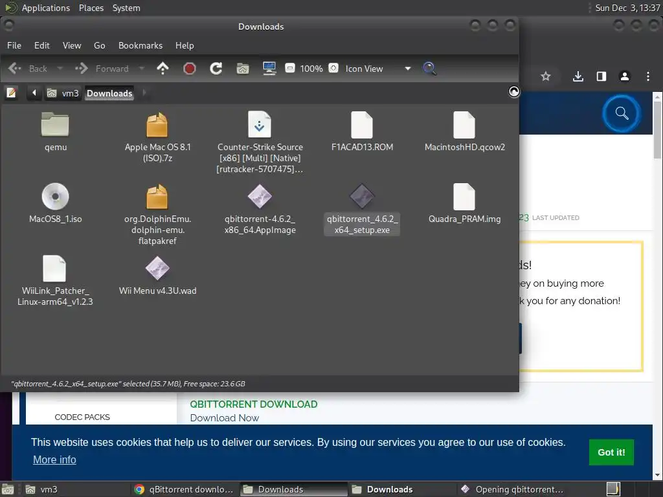
Task: Open the Places menu in the top panel
Action: (x=91, y=8)
